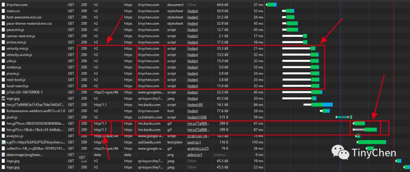Click the file icon beside motion.js
Viewport: 410px width, 172px height.
(x=3, y=67)
